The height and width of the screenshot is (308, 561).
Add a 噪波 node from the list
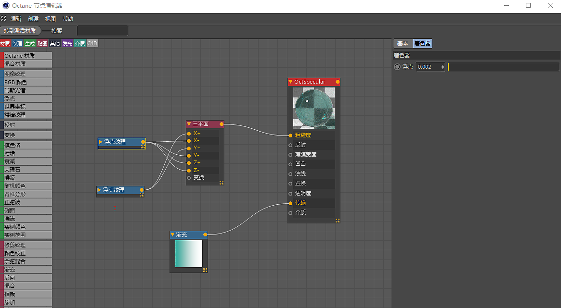coord(26,178)
